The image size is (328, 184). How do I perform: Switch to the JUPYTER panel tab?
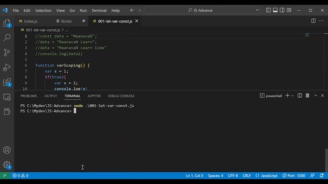94,96
